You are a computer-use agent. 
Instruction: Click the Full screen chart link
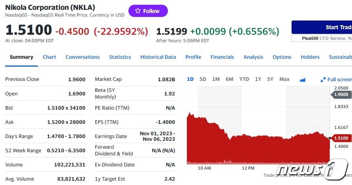click(x=339, y=79)
